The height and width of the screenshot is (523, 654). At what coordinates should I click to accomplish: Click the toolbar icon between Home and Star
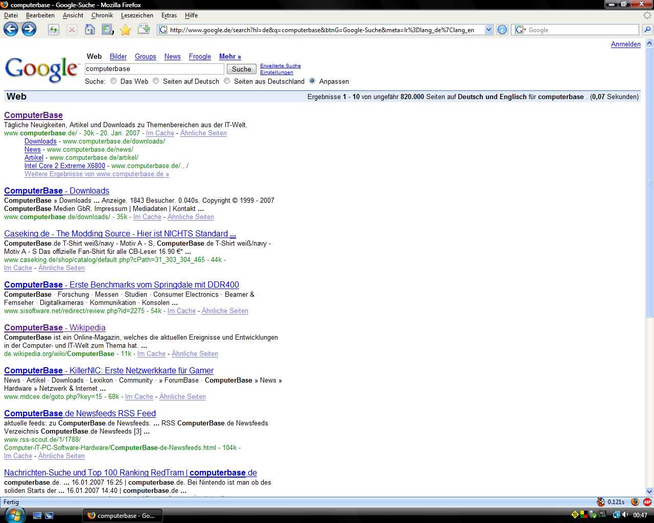[x=107, y=30]
